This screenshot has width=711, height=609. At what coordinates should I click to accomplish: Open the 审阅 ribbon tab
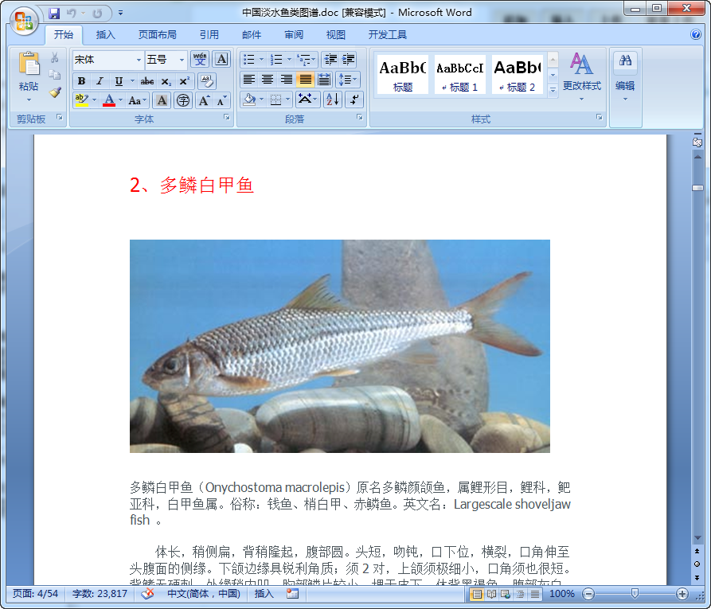click(x=295, y=33)
